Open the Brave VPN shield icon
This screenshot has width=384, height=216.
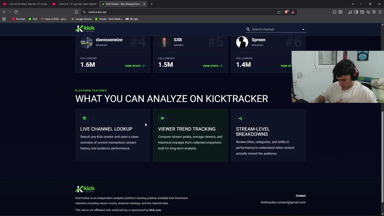pyautogui.click(x=374, y=12)
